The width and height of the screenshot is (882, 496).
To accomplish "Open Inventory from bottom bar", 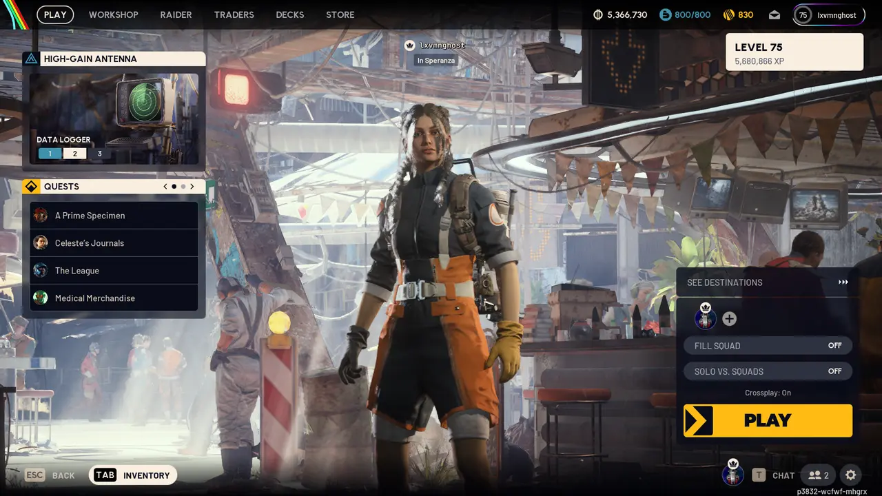I will tap(133, 475).
